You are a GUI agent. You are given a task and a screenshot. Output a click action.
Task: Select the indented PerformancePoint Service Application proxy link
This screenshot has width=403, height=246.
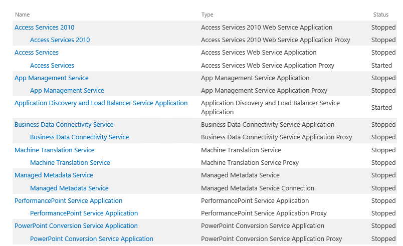coord(84,213)
